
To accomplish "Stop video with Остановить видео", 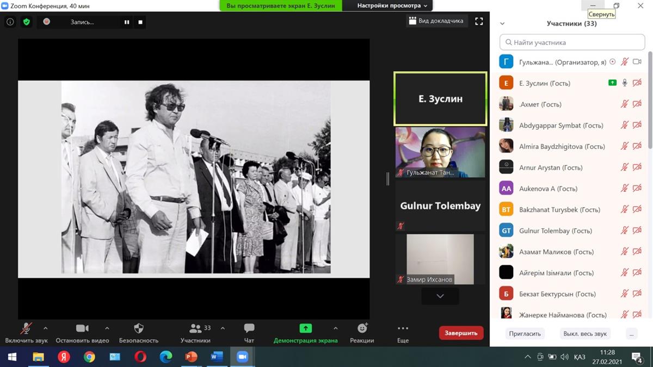I will (x=82, y=333).
